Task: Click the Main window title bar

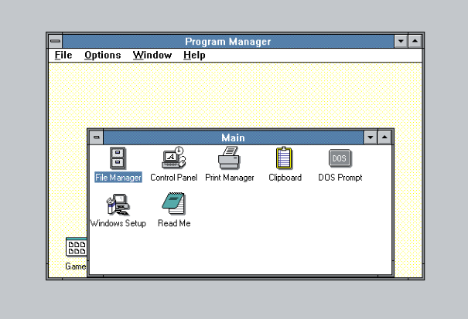Action: coord(234,137)
